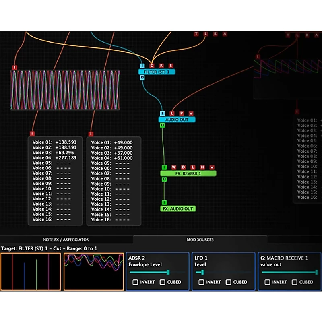Click the green O output below FX: REVERB 1
Viewport: 322px width, 322px height.
tap(165, 179)
